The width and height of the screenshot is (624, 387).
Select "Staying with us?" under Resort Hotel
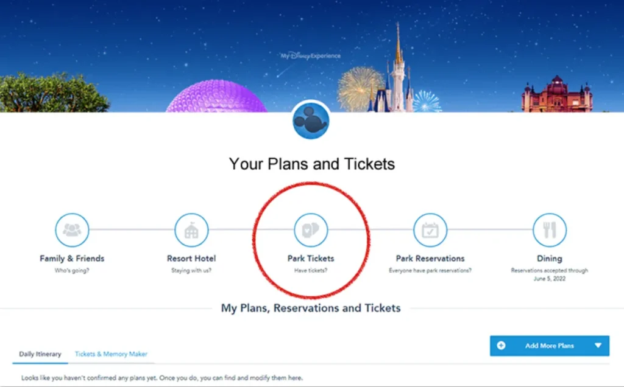pos(191,270)
